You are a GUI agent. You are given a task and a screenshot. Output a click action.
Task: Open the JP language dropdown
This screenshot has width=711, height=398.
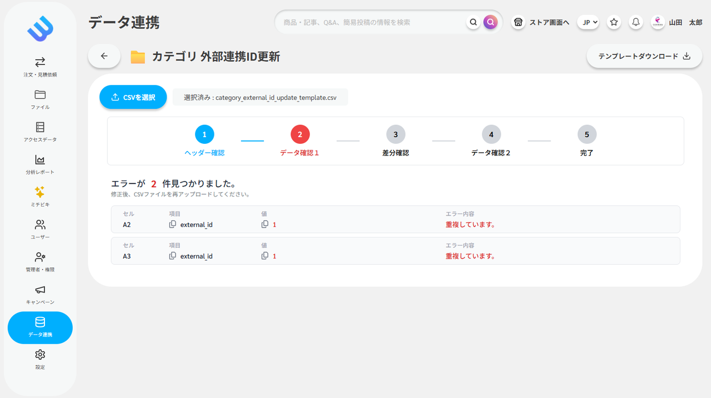tap(588, 22)
